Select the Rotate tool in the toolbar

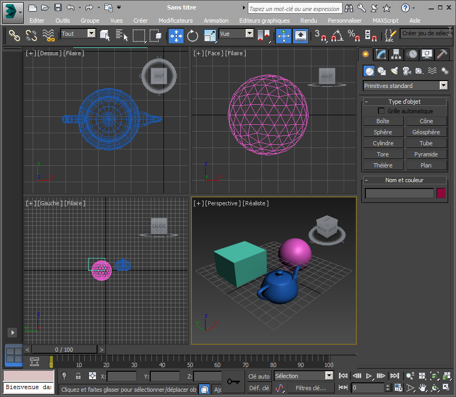[x=192, y=36]
